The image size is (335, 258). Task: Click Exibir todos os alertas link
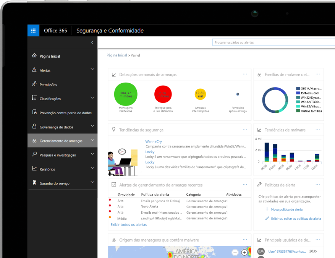[129, 225]
